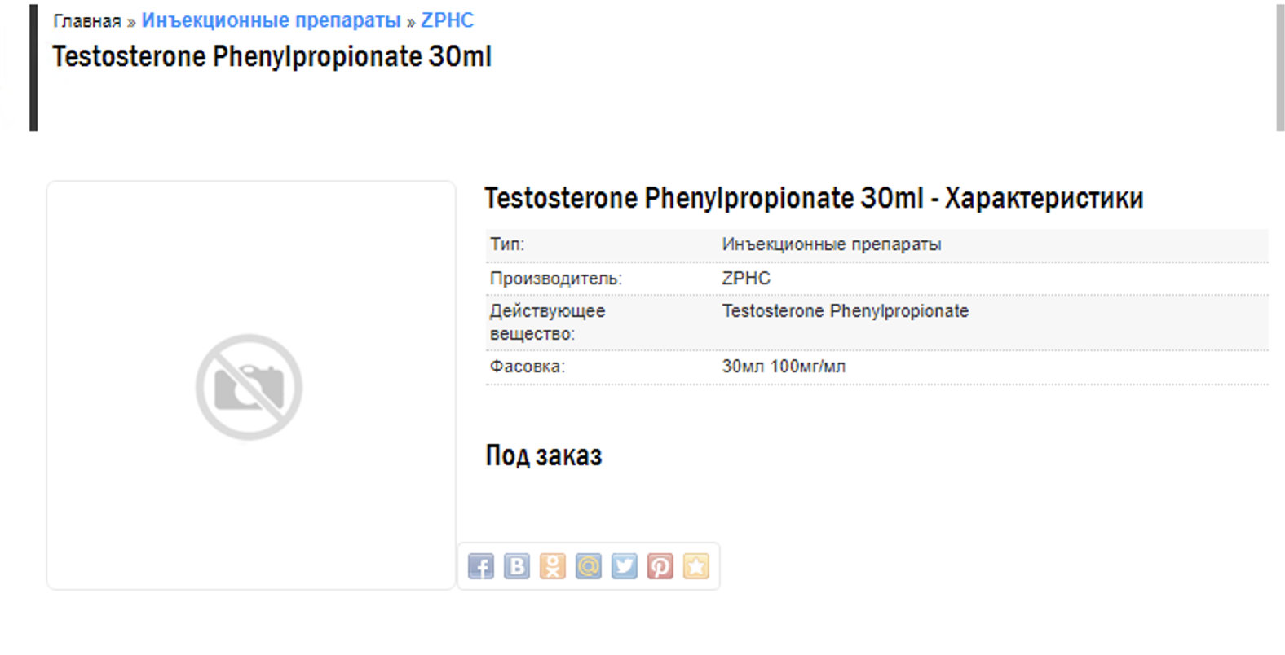Screen dimensions: 1285x655
Task: Tweet the page with the Twitter icon
Action: (625, 566)
